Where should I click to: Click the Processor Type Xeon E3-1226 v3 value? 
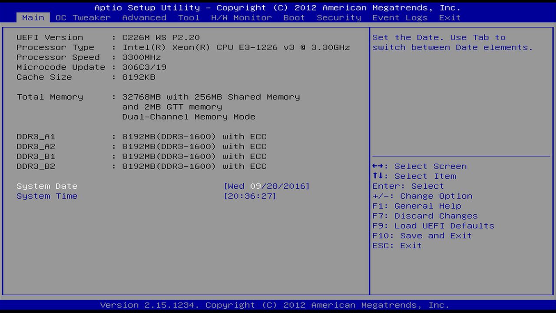(x=236, y=47)
